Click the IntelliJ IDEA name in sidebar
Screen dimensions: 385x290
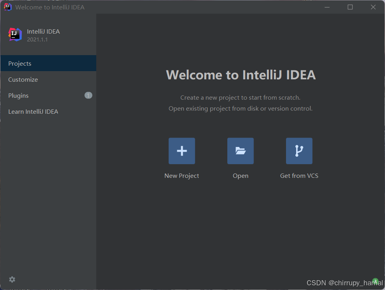(x=43, y=31)
